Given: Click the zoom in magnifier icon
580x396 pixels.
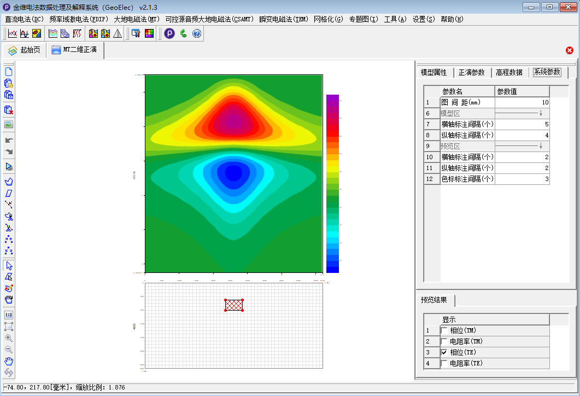Looking at the screenshot, I should coord(9,338).
